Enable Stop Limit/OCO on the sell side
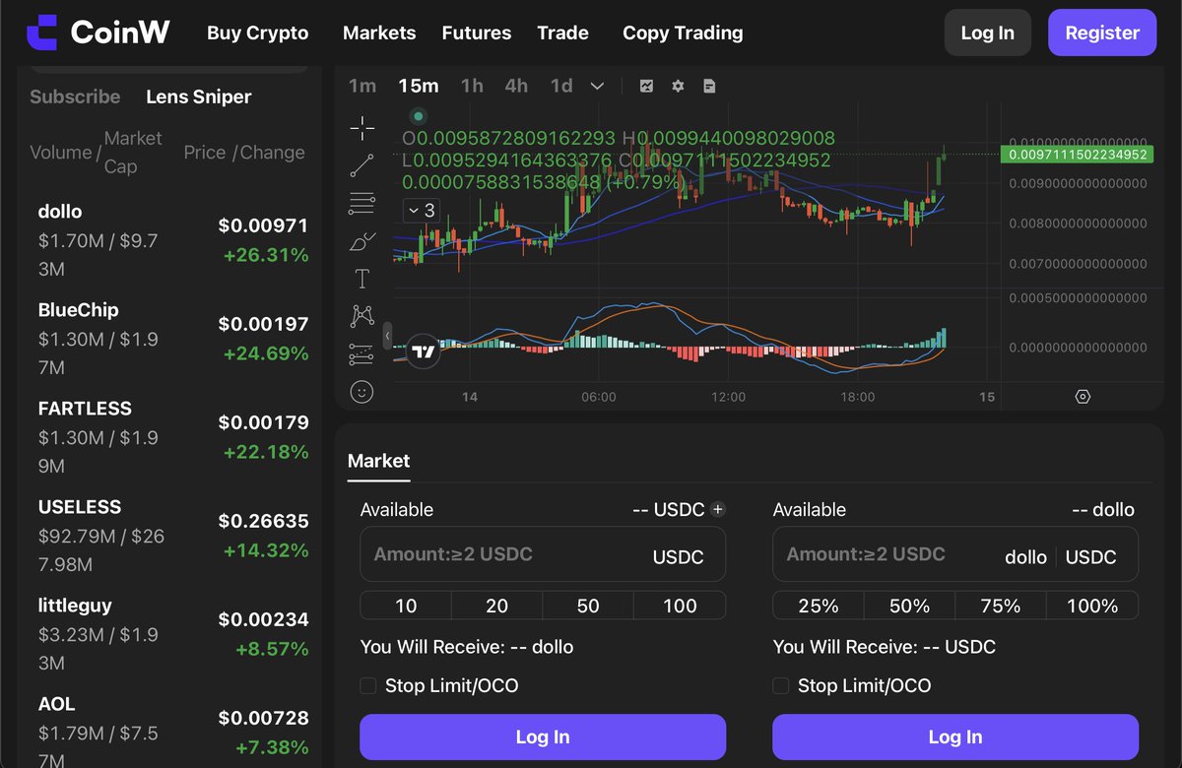Image resolution: width=1182 pixels, height=768 pixels. [781, 685]
